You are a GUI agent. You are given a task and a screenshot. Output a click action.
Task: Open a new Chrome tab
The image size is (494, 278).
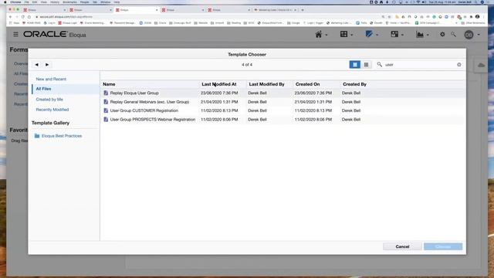click(x=303, y=10)
